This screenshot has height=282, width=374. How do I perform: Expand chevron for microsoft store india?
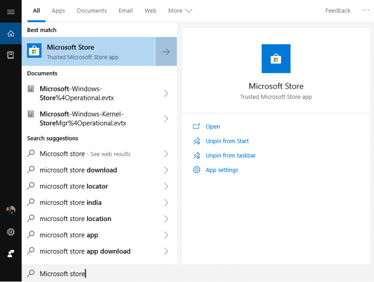(166, 202)
